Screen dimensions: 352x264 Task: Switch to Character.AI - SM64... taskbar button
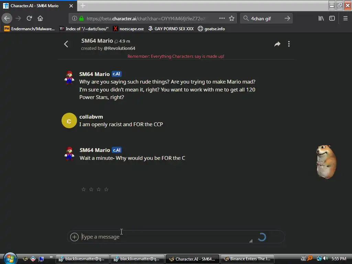tap(192, 259)
